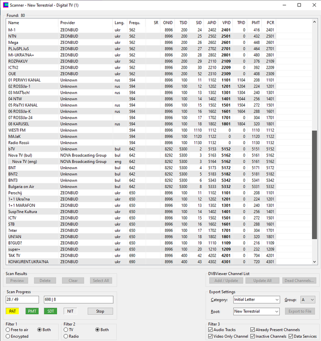Image resolution: width=321 pixels, height=341 pixels.
Task: Open the Group dropdown showing A
Action: click(308, 300)
